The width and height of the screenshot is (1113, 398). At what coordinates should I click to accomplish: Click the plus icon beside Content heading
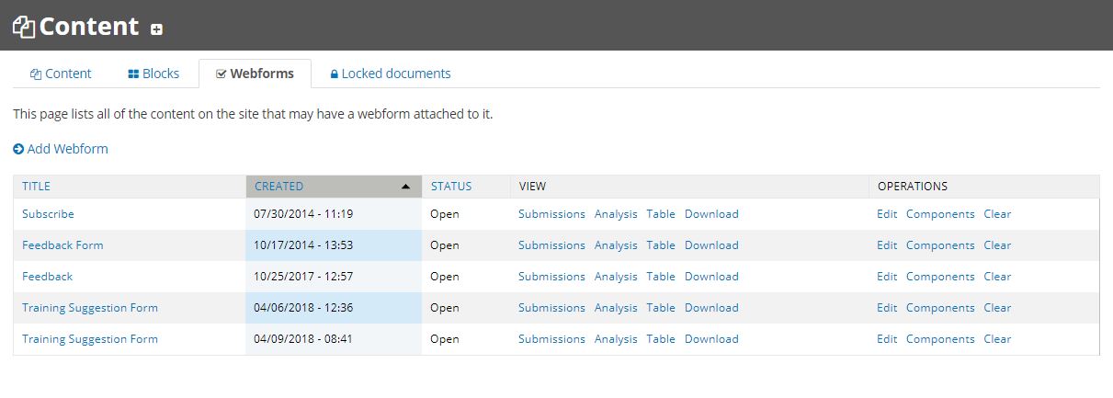tap(157, 29)
